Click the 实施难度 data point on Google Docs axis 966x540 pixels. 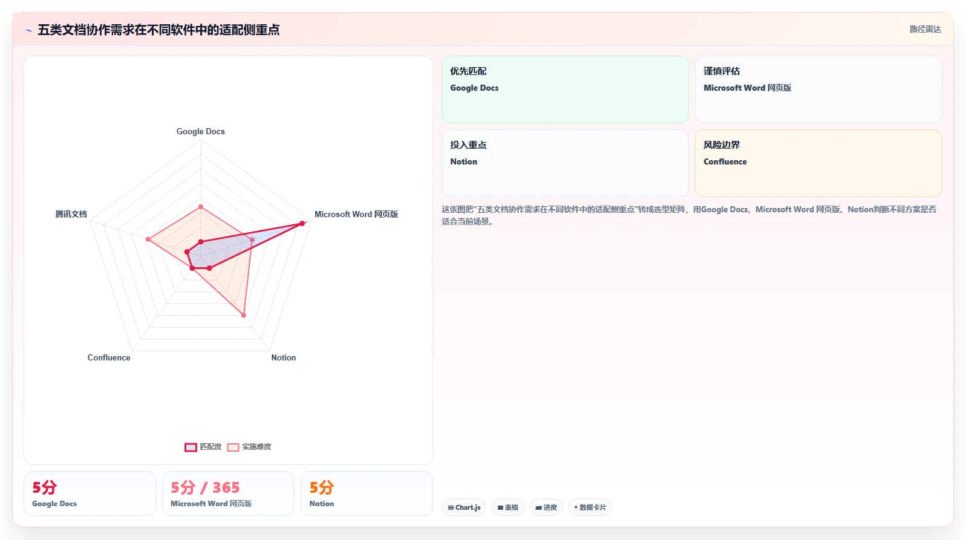201,207
